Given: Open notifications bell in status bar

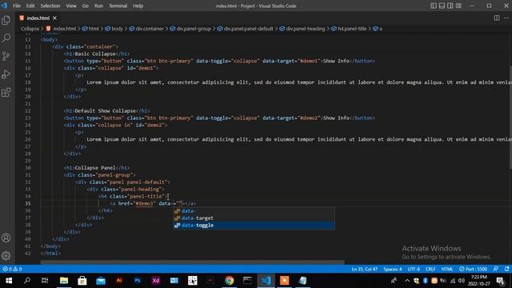Looking at the screenshot, I should pyautogui.click(x=506, y=269).
